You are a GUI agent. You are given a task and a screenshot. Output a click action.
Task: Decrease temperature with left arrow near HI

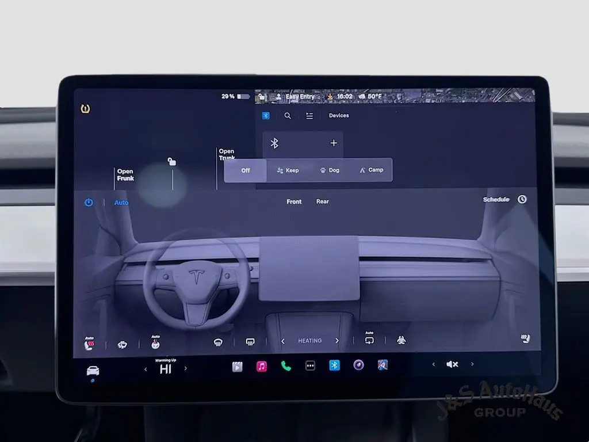146,369
